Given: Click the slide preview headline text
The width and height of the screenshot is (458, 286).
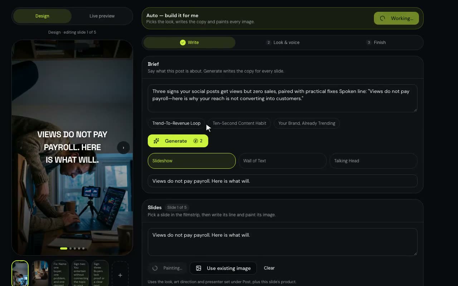Looking at the screenshot, I should coord(72,147).
